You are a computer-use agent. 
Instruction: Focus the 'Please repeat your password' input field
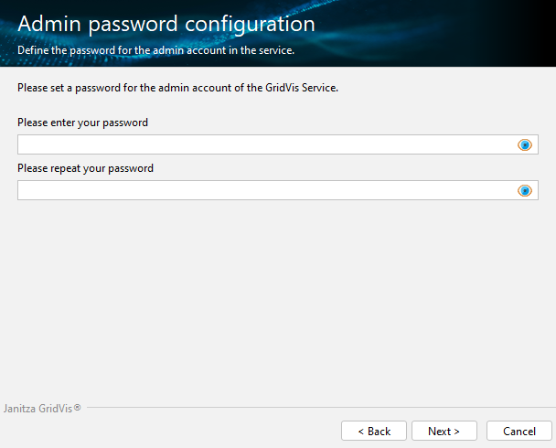(x=265, y=190)
